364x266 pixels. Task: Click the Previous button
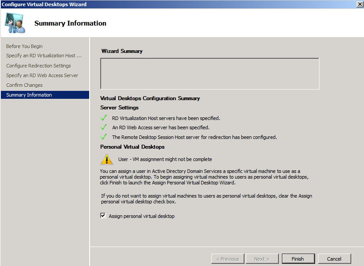[227, 259]
